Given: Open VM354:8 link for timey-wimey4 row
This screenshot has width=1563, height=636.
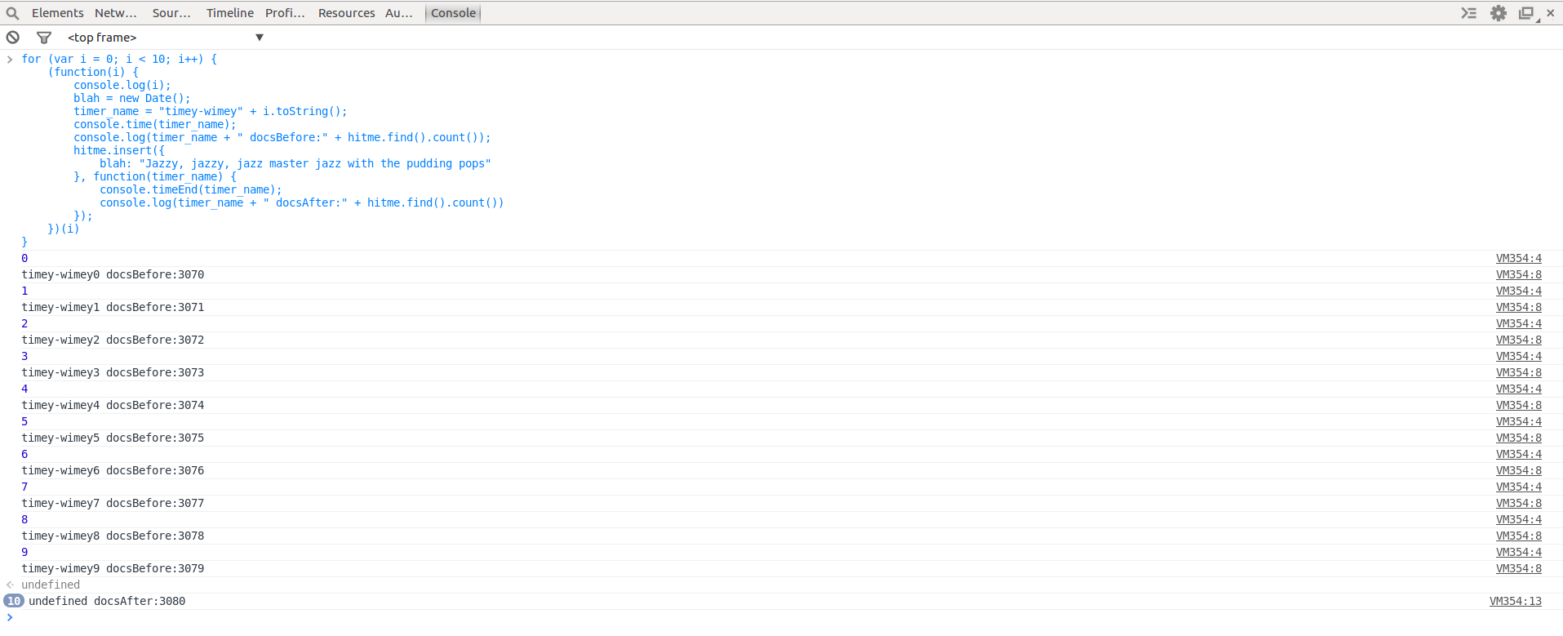Looking at the screenshot, I should [1518, 406].
